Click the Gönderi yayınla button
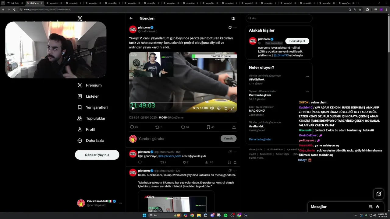This screenshot has height=219, width=390. click(97, 155)
